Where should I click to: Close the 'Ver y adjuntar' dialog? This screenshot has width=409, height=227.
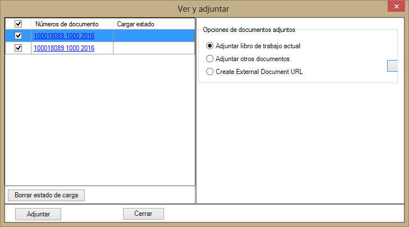point(396,7)
